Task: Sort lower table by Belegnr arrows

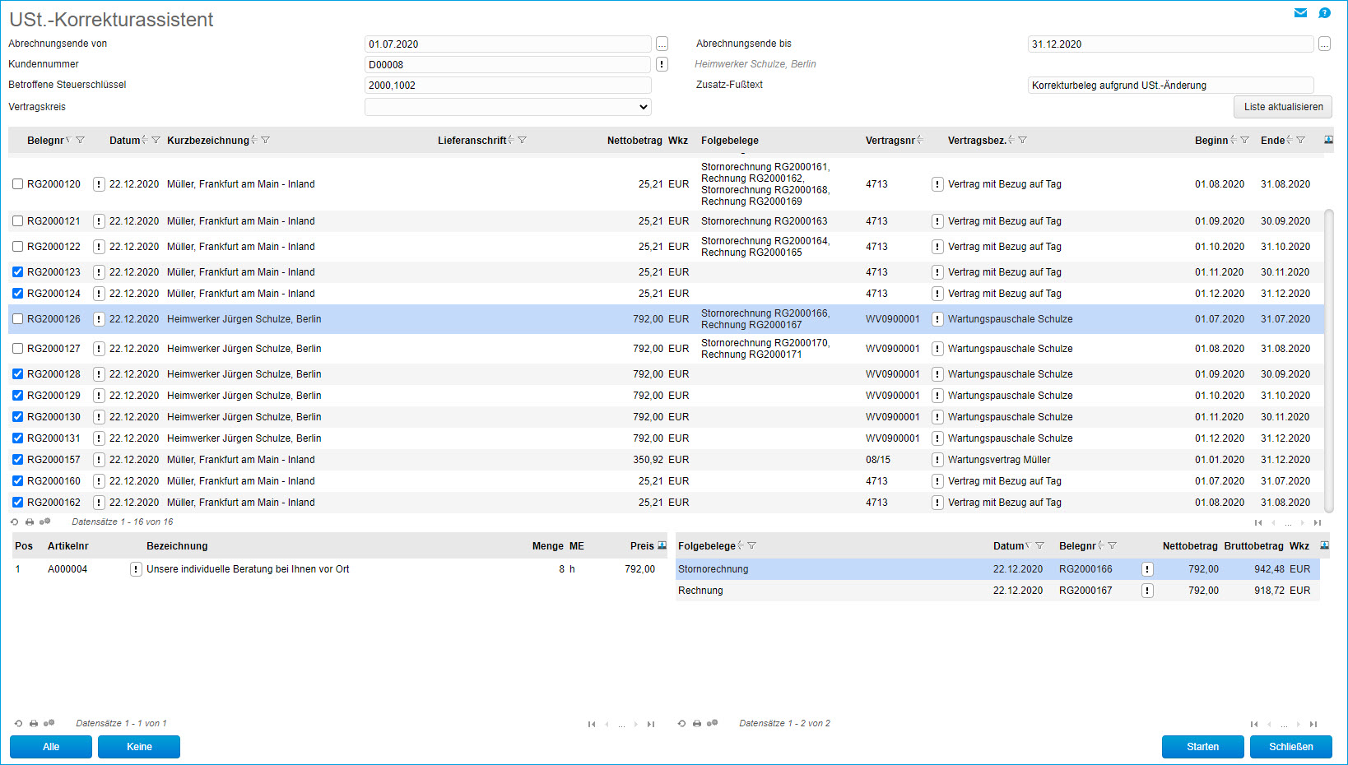Action: click(x=1100, y=545)
